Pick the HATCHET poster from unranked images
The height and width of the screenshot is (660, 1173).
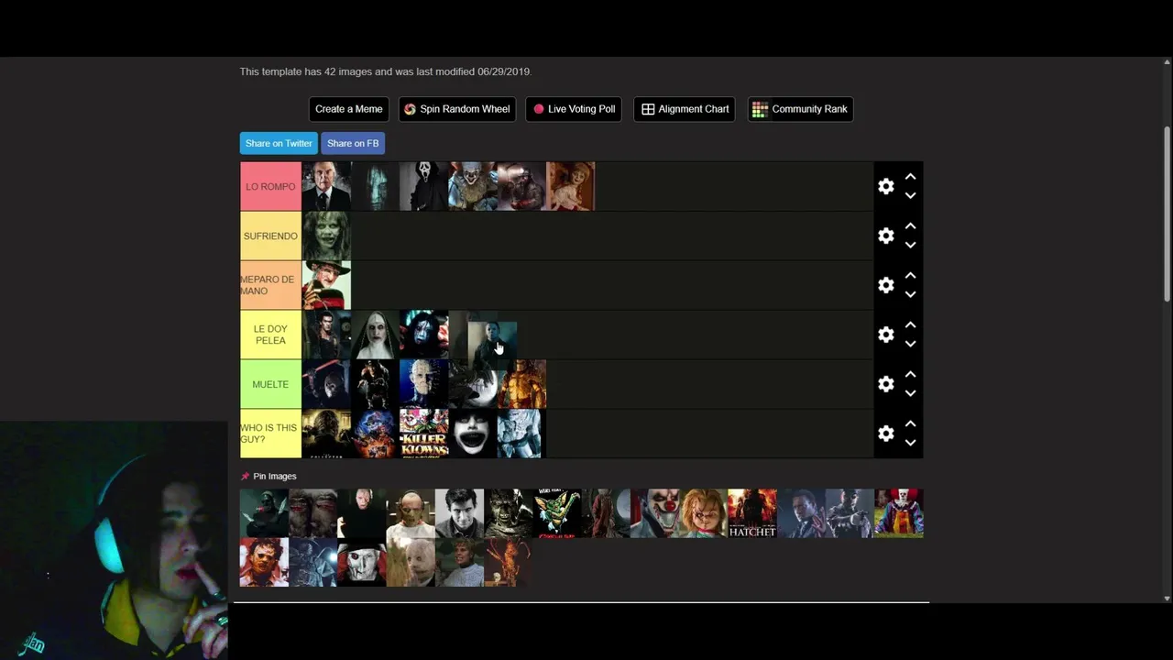coord(751,513)
